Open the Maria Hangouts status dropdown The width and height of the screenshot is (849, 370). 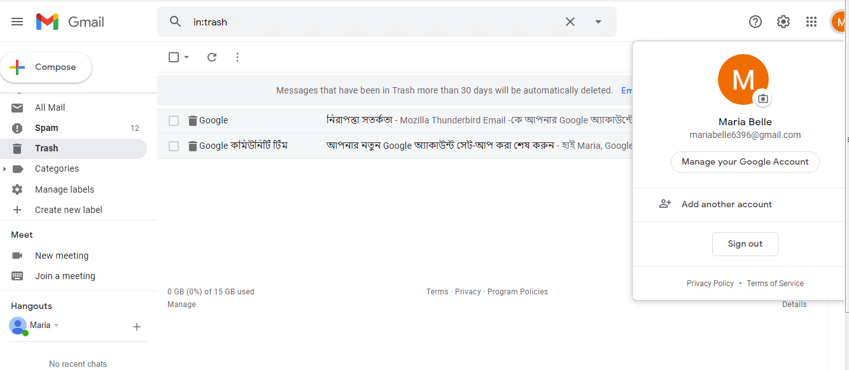[x=56, y=325]
